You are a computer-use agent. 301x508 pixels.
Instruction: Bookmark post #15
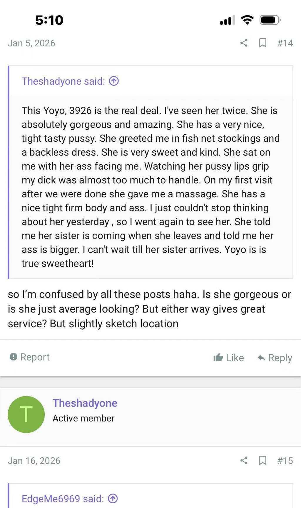262,460
